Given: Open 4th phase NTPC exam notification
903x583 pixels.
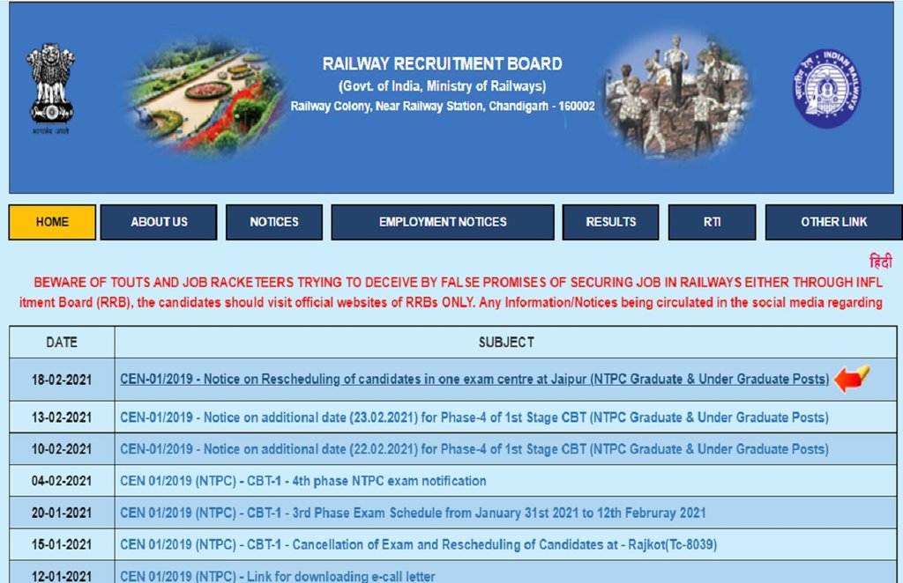Looking at the screenshot, I should pos(303,481).
